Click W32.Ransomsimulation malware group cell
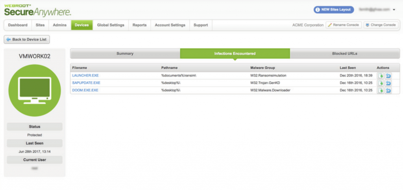Screen dimensions: 403x190 (x=268, y=76)
